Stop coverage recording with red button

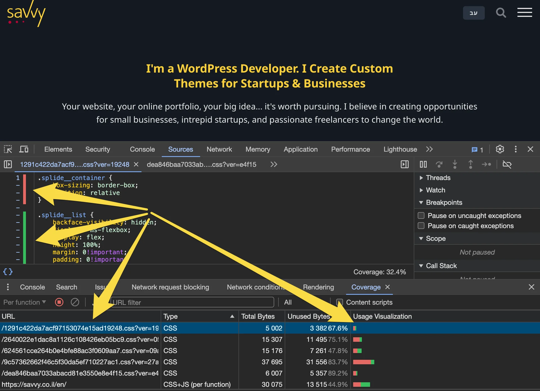click(x=59, y=302)
